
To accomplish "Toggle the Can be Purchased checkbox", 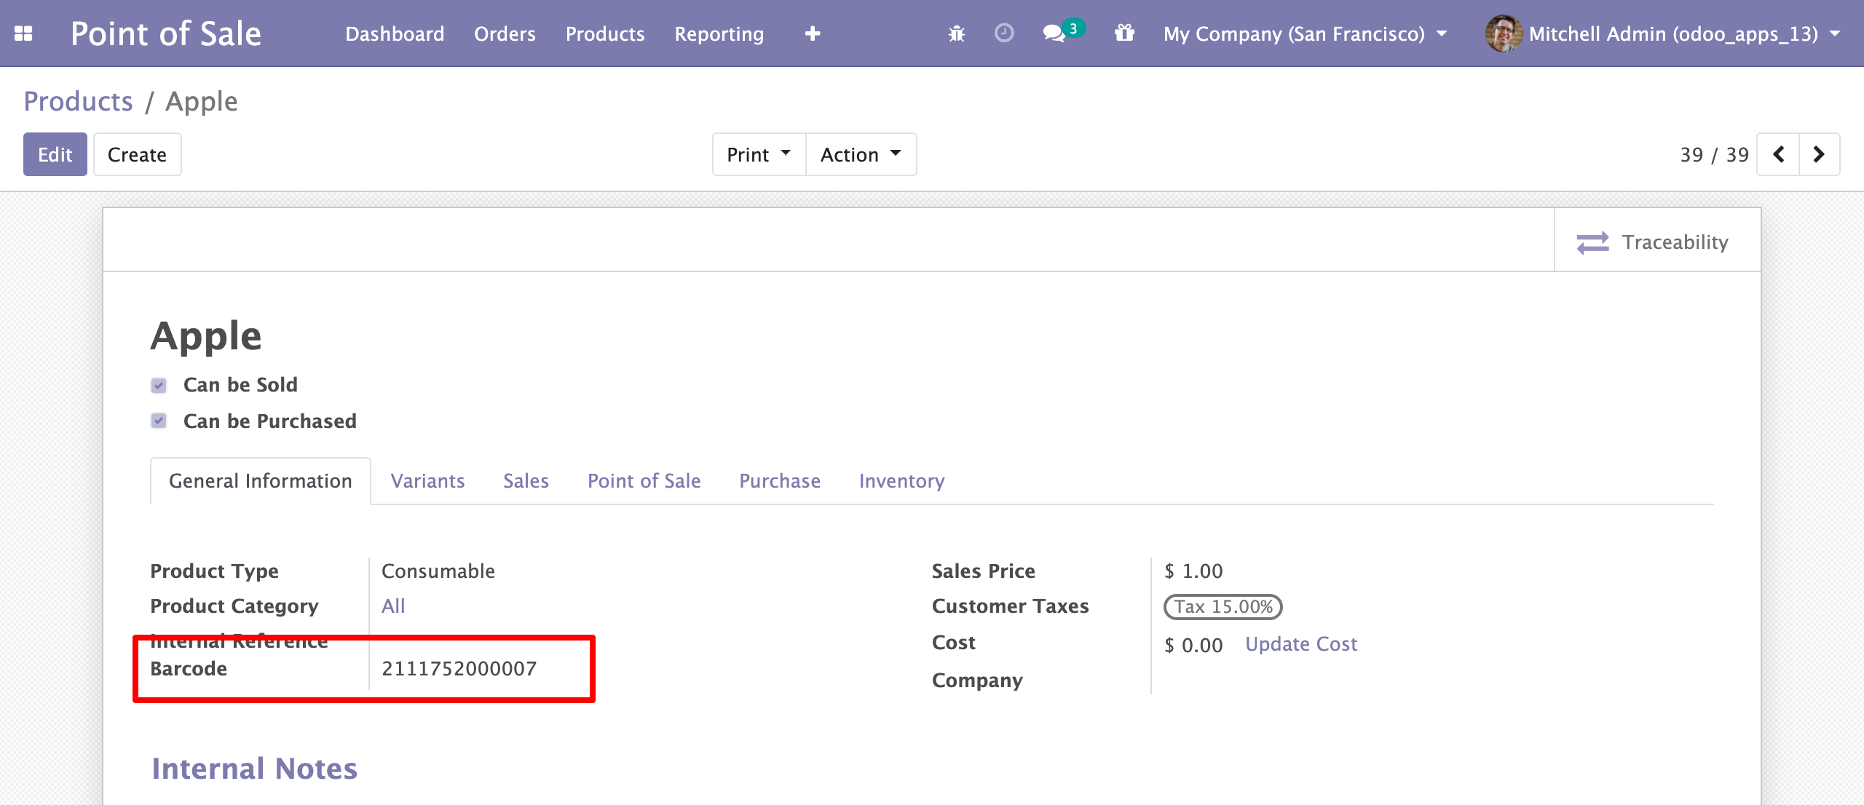I will point(159,421).
